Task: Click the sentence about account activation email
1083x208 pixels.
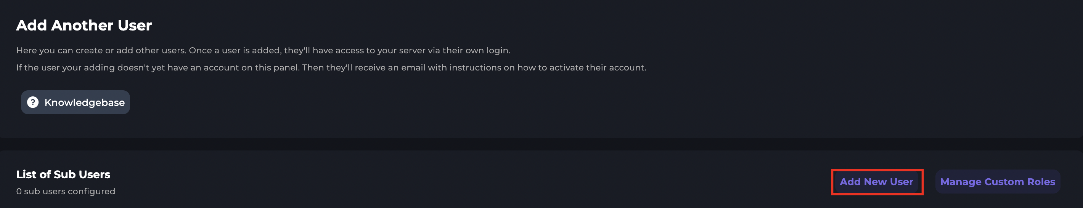Action: (x=331, y=68)
